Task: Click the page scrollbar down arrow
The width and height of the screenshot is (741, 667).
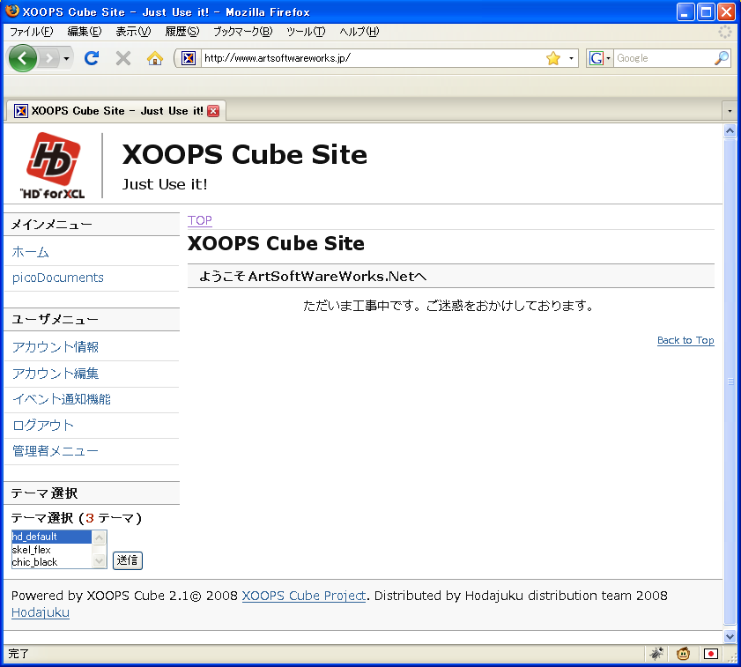Action: point(730,636)
